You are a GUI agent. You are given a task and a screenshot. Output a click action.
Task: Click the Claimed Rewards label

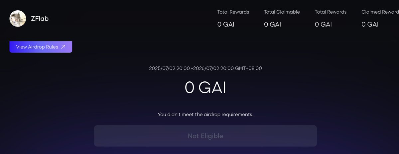[380, 12]
